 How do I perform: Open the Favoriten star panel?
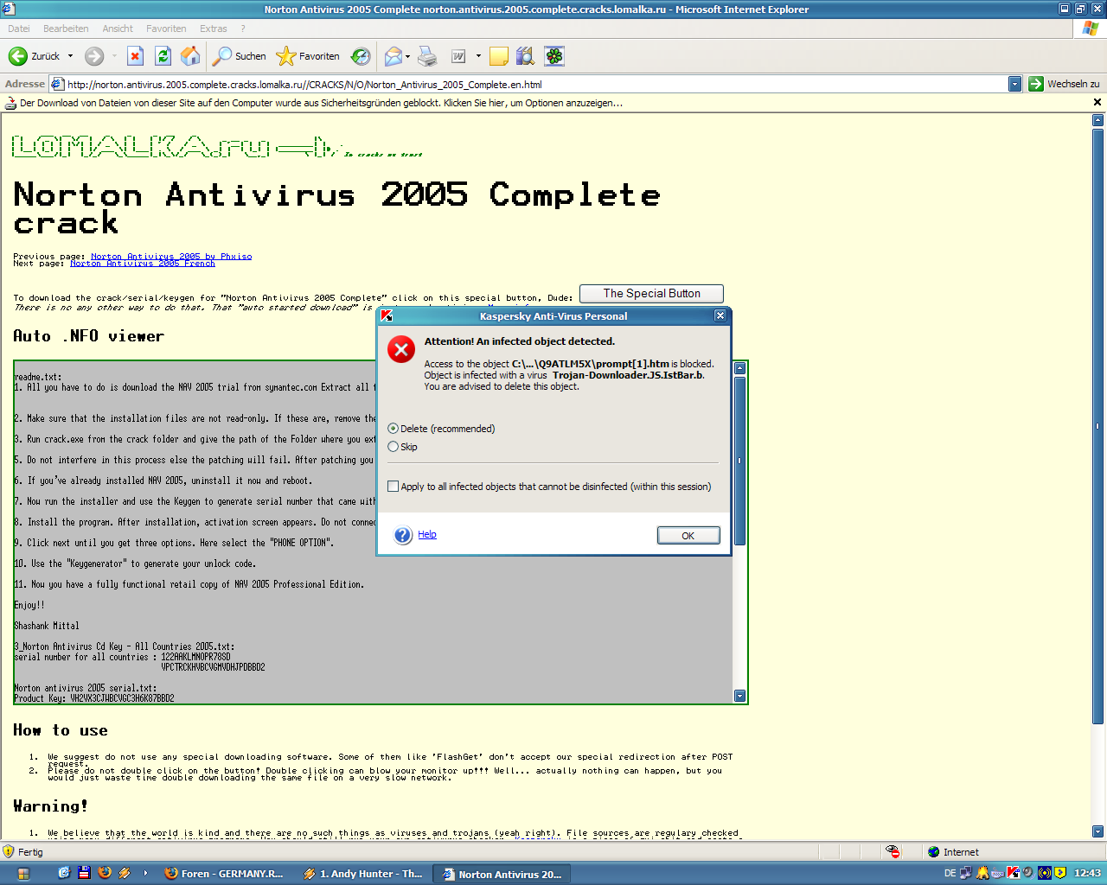coord(308,56)
